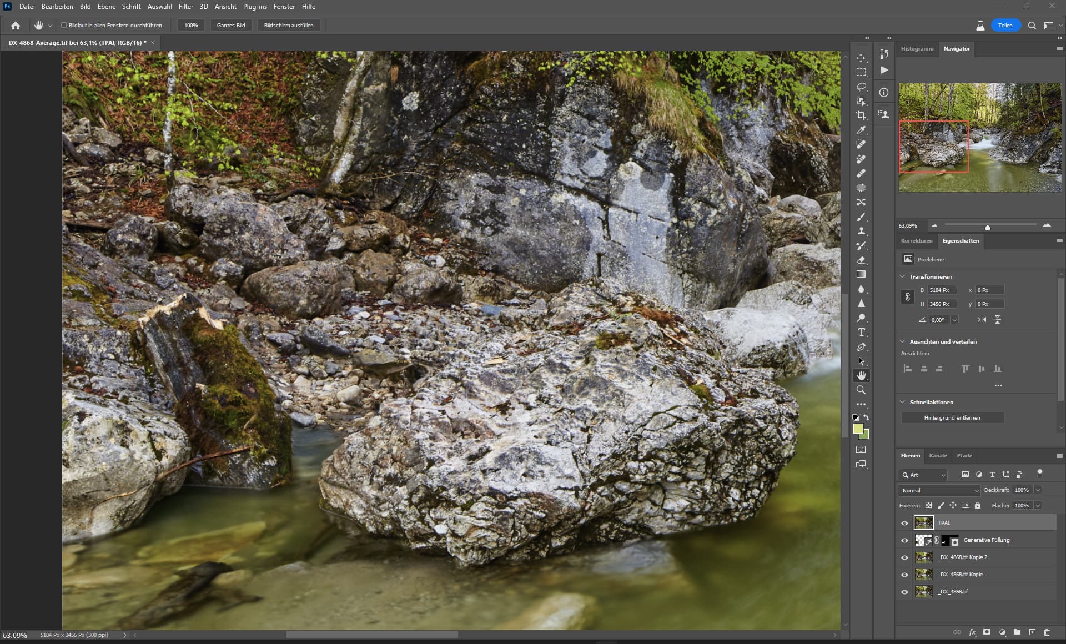
Task: Collapse the Transformieren section
Action: [x=902, y=276]
